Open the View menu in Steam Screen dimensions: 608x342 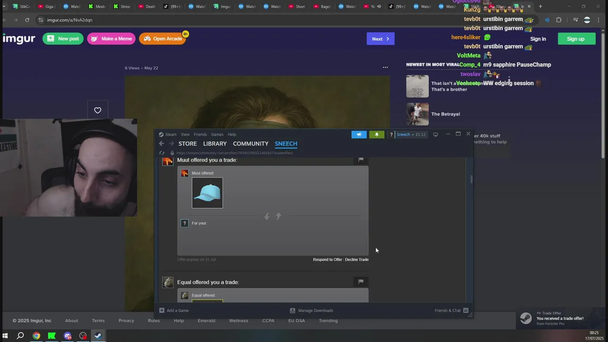tap(185, 134)
